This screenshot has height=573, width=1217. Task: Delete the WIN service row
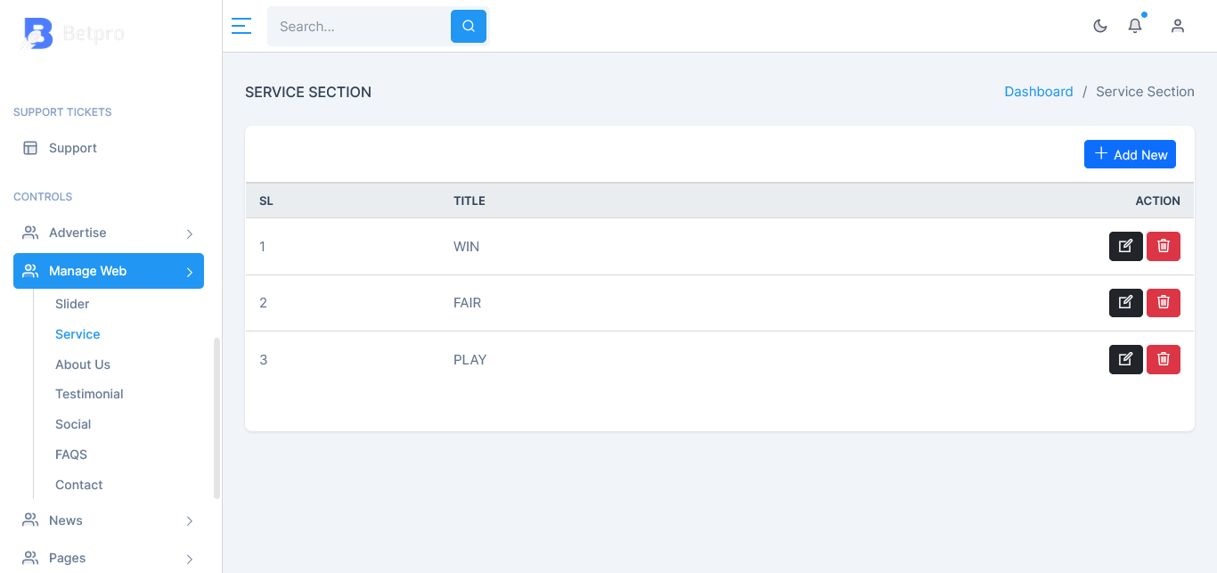click(1164, 246)
